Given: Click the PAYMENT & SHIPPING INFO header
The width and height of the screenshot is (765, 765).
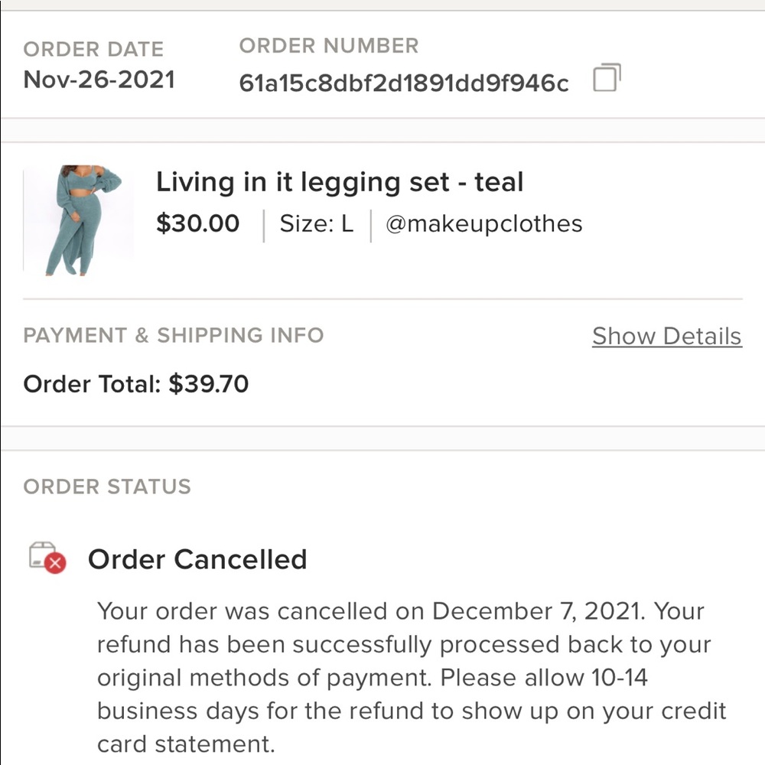Looking at the screenshot, I should [174, 335].
